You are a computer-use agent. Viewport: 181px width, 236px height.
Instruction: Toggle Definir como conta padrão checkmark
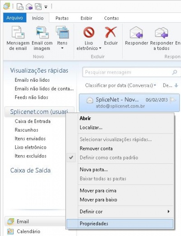[x=71, y=157]
